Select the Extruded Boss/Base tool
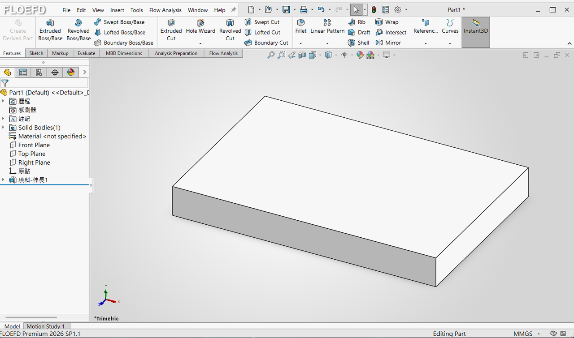 50,30
